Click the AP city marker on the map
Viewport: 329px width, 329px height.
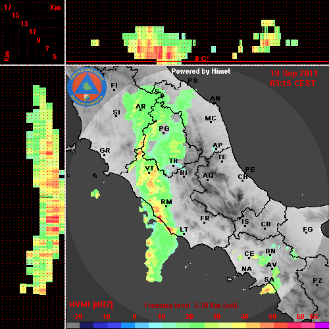click(216, 149)
